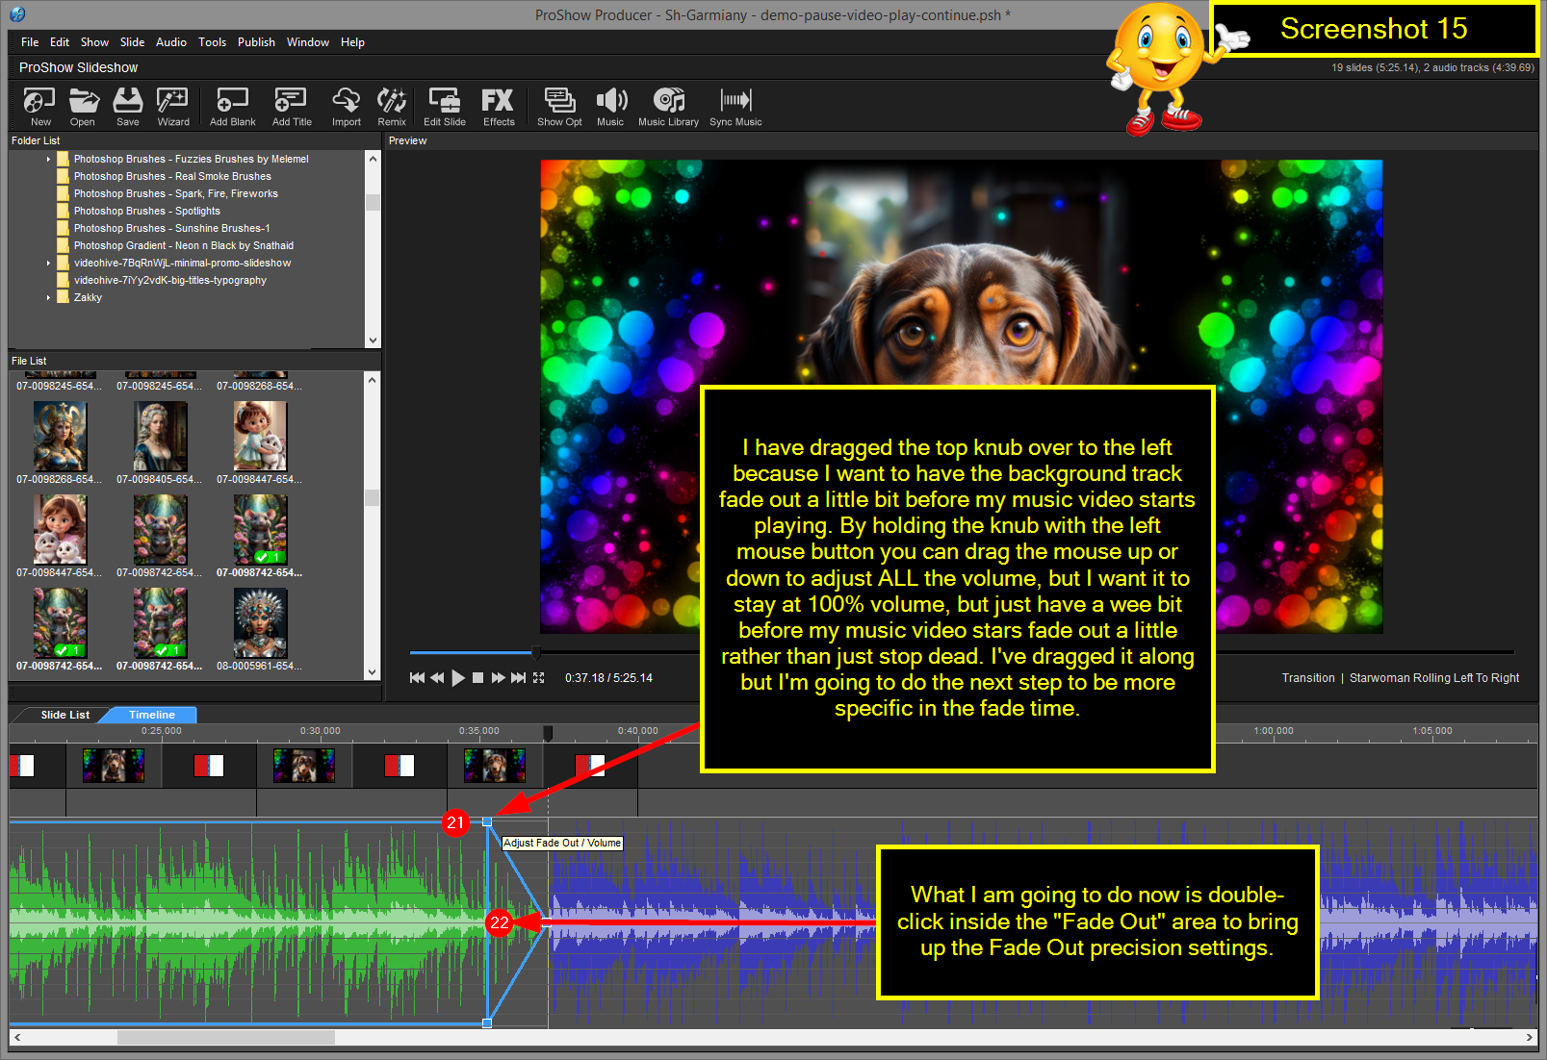The width and height of the screenshot is (1547, 1060).
Task: Add a blank slide with Add Blank
Action: point(232,107)
